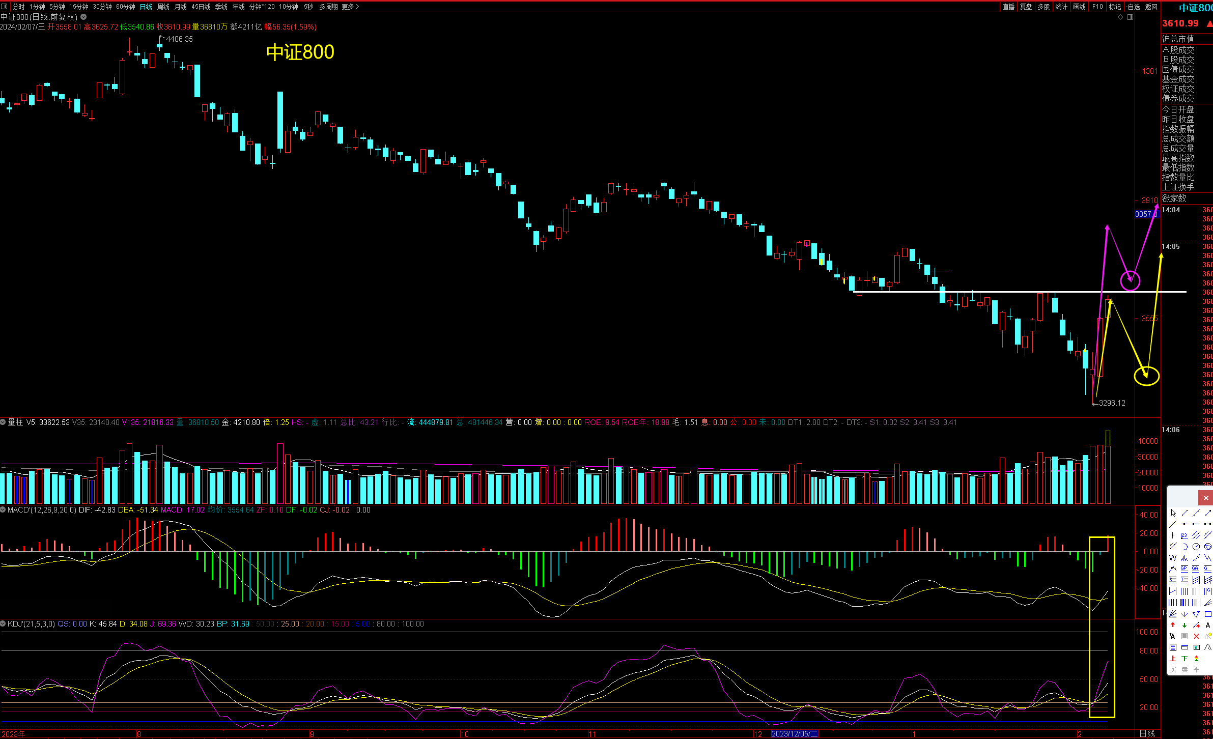
Task: Select the ruler measurement tool
Action: coord(1184,647)
